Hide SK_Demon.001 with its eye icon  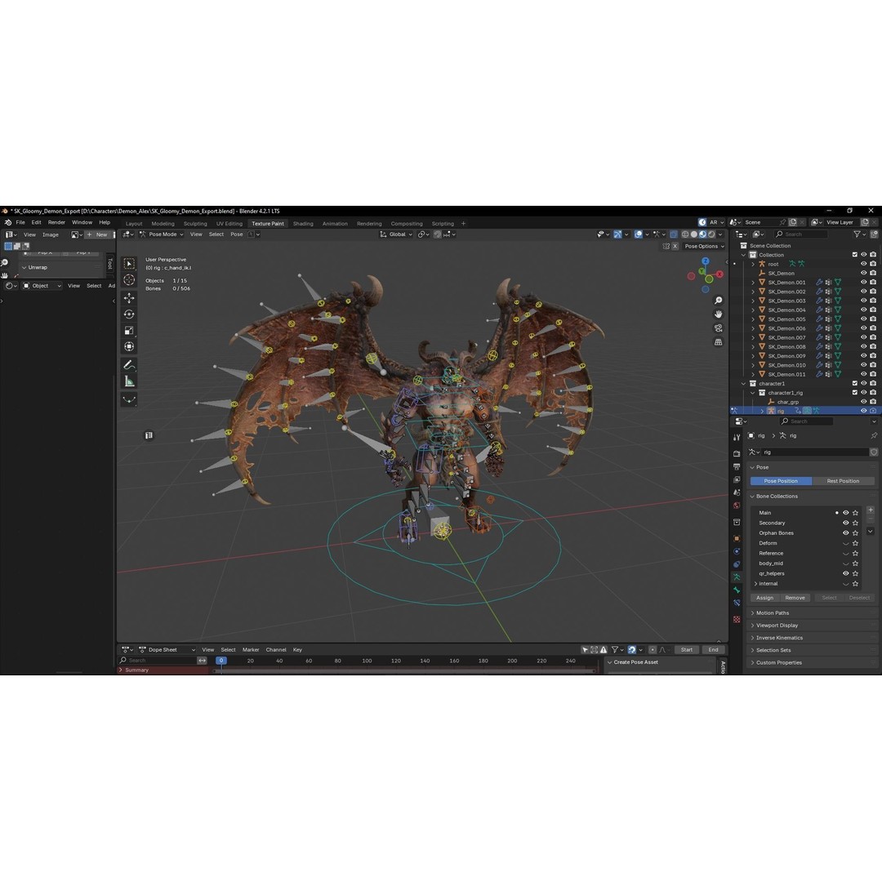click(863, 283)
